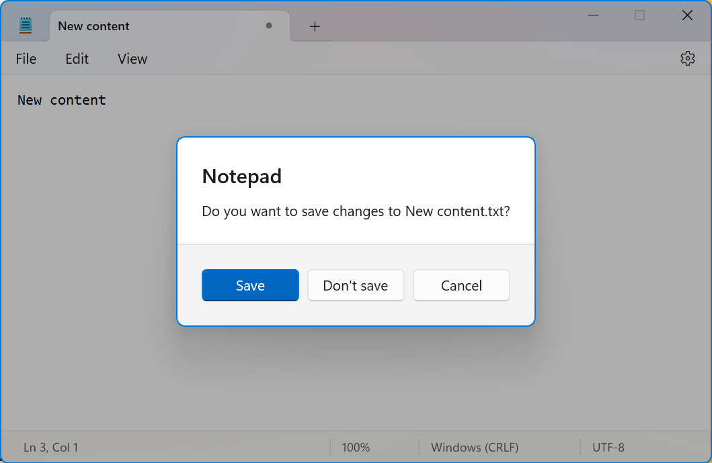Cancel the save changes dialog
This screenshot has height=463, width=712.
[x=461, y=286]
